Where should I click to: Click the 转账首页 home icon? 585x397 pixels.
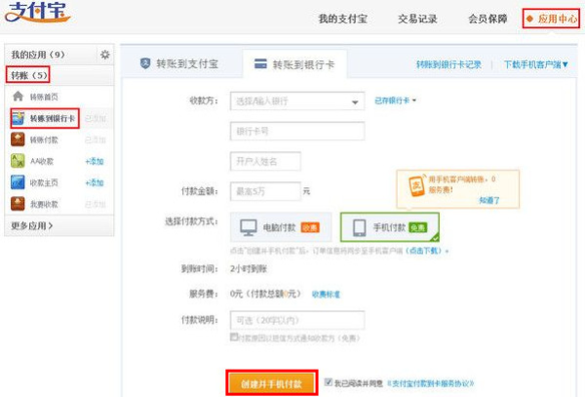(x=18, y=97)
